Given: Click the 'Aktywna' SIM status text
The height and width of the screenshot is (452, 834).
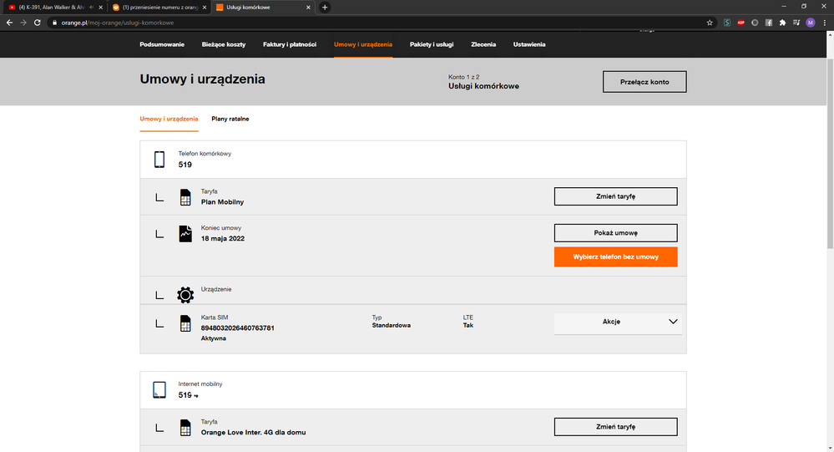Looking at the screenshot, I should click(213, 338).
